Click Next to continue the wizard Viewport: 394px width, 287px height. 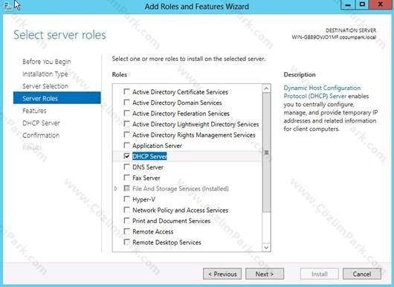click(265, 274)
